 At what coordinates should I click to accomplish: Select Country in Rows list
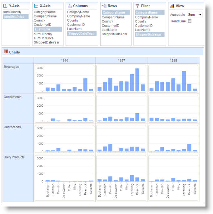click(x=107, y=22)
